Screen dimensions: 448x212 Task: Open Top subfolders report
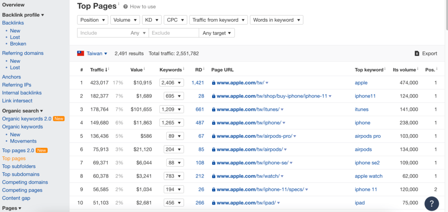coord(19,167)
